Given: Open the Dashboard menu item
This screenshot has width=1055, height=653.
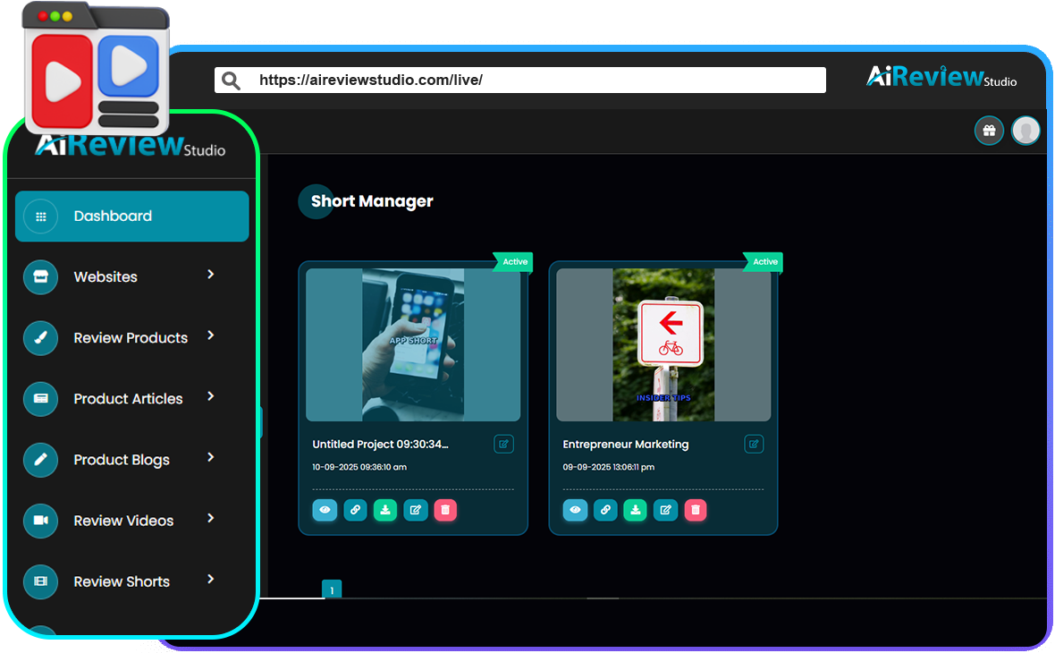Looking at the screenshot, I should pos(131,216).
